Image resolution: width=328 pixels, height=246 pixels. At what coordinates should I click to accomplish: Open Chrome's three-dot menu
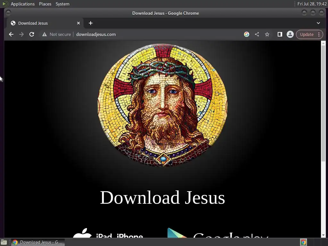(319, 34)
